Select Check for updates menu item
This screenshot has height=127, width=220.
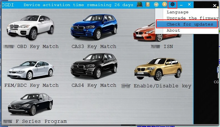187,24
